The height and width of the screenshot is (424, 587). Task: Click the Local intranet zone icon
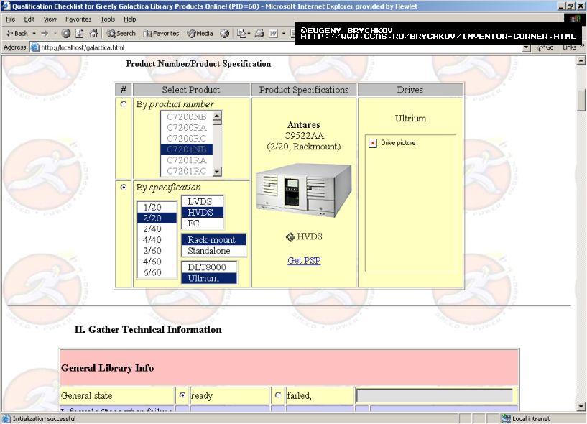pos(506,419)
